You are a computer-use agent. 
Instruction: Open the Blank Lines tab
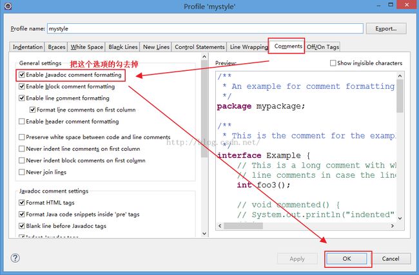pos(123,47)
